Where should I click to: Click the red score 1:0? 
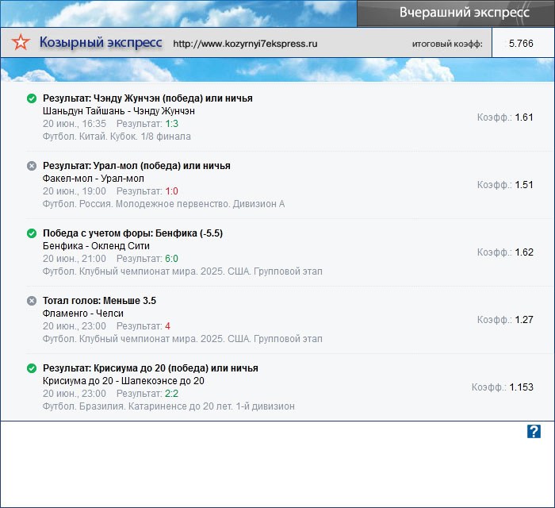(172, 191)
